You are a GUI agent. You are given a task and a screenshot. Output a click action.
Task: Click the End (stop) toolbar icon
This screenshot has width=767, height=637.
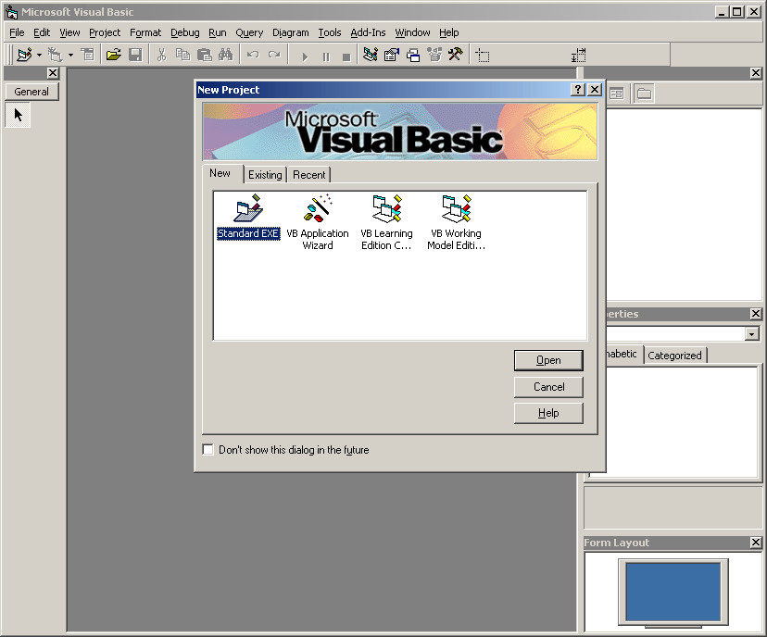click(346, 56)
